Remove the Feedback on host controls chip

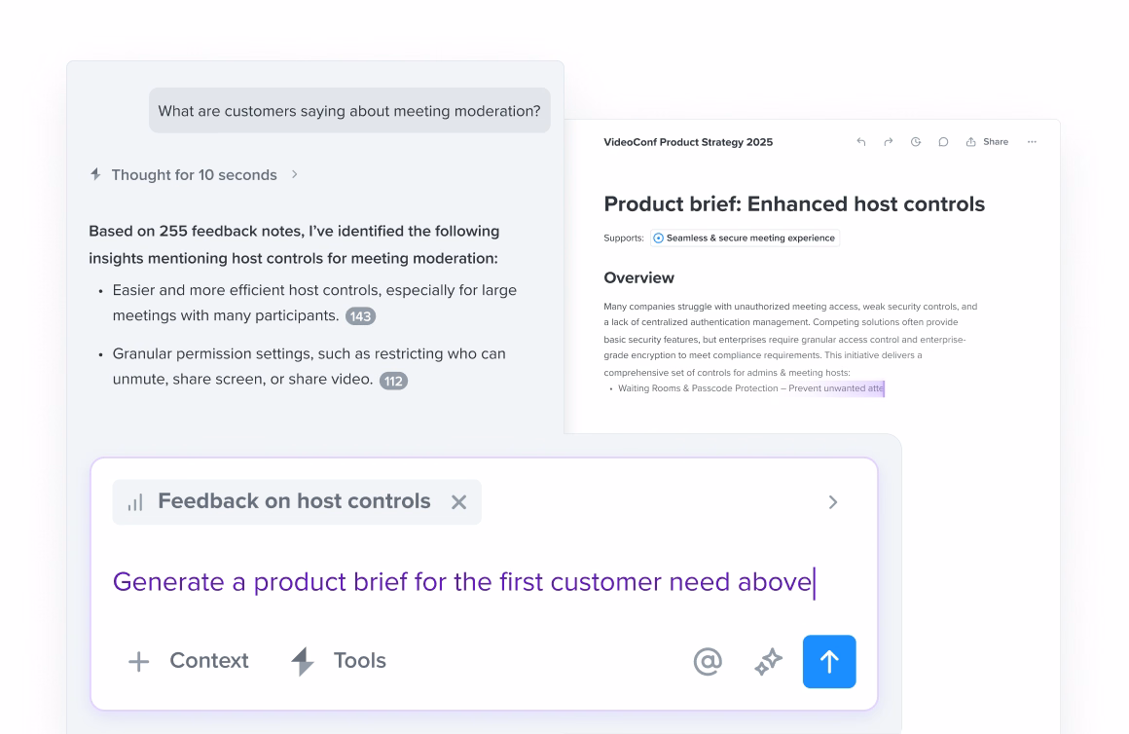pos(459,502)
